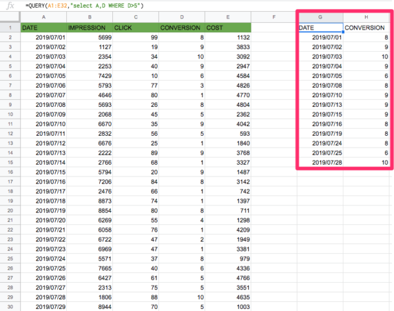394x311 pixels.
Task: Click cell with cost 3092
Action: pos(228,56)
